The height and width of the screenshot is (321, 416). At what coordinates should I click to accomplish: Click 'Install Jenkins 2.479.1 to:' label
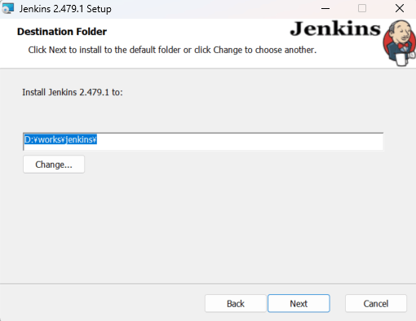pyautogui.click(x=73, y=92)
